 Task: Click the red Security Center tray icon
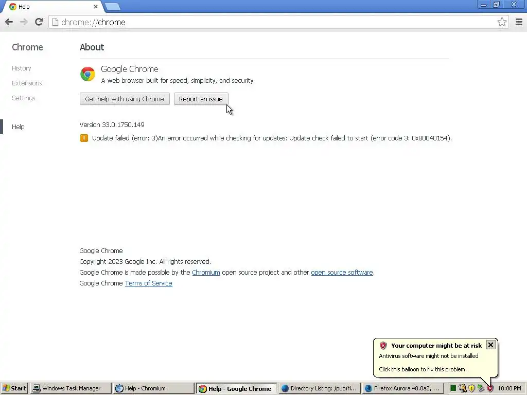click(490, 389)
